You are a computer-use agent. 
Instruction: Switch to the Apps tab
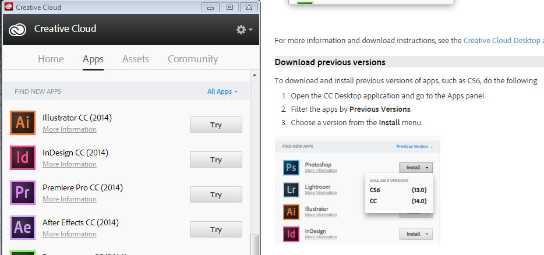(93, 59)
